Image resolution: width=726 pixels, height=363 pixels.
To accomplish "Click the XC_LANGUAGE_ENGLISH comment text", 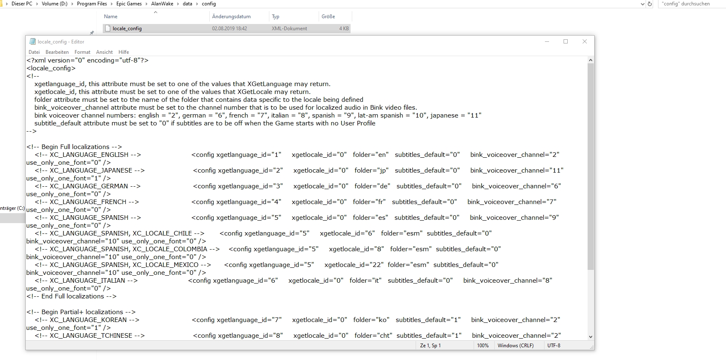I will click(89, 155).
